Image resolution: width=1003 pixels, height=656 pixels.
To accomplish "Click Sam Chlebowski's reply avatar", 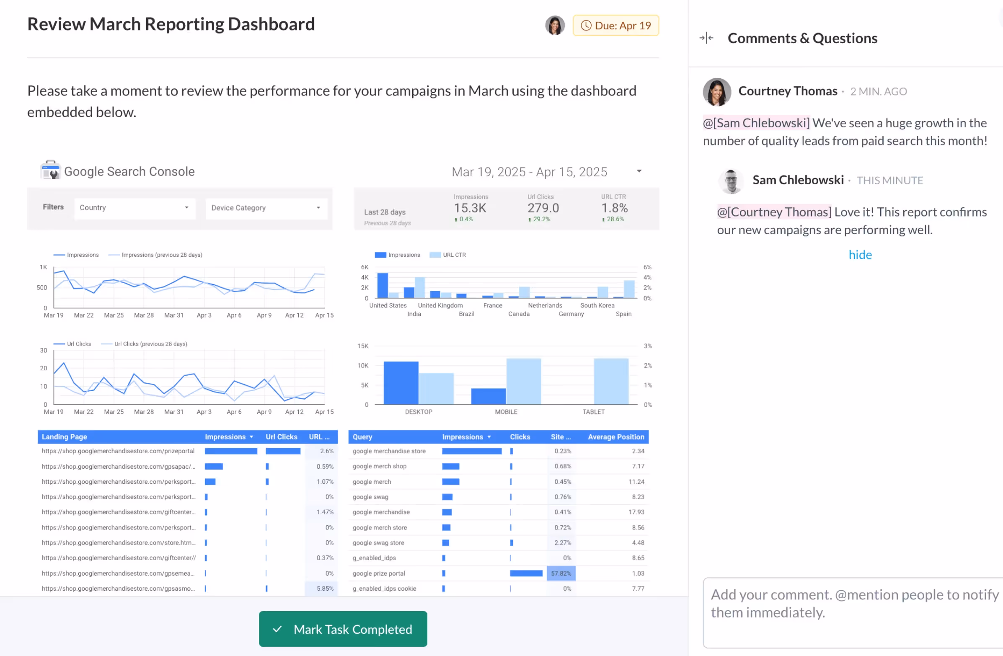I will [x=731, y=181].
